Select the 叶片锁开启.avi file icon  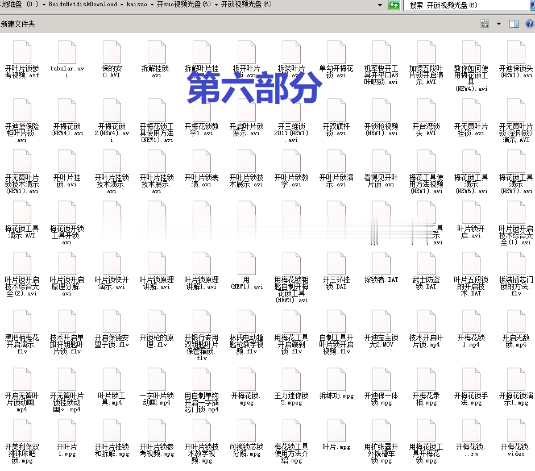pyautogui.click(x=471, y=212)
